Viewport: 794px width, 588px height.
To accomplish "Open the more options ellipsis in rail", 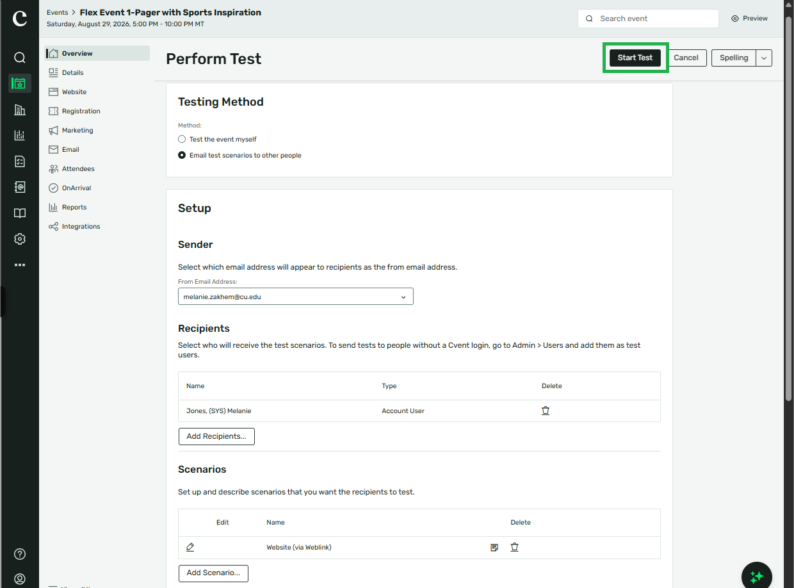I will tap(20, 265).
